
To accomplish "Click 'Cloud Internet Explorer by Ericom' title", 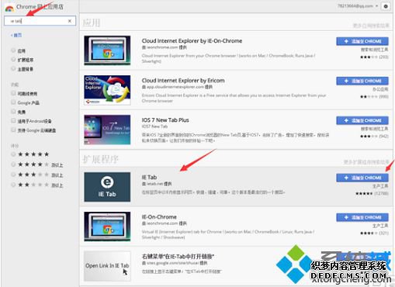I will click(x=183, y=81).
